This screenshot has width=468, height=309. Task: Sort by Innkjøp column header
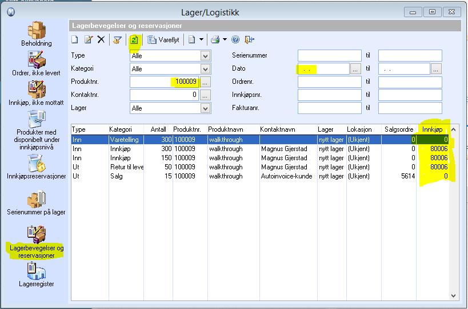[433, 129]
